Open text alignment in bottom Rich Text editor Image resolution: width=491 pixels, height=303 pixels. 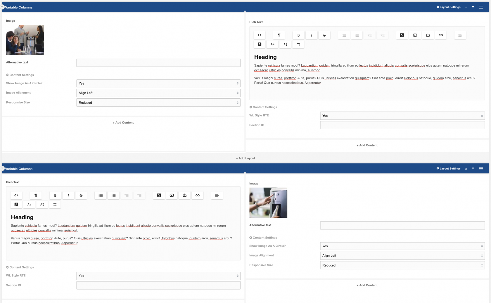217,195
